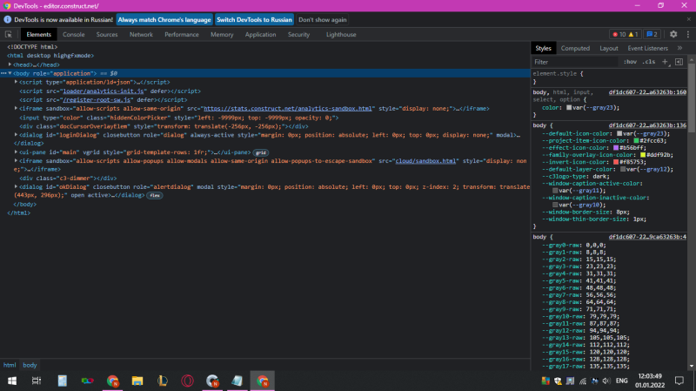Open the network tray icon
The height and width of the screenshot is (391, 696).
[583, 381]
